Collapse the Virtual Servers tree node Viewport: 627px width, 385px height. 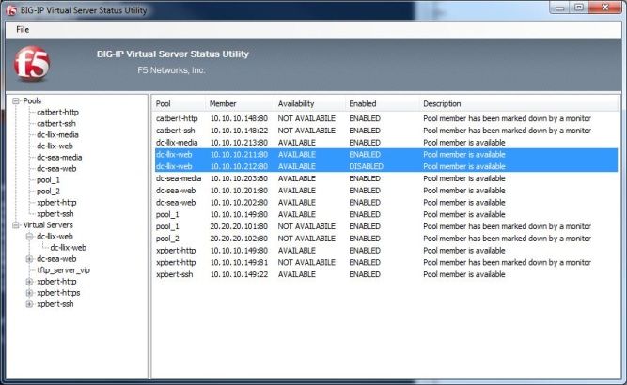(16, 225)
